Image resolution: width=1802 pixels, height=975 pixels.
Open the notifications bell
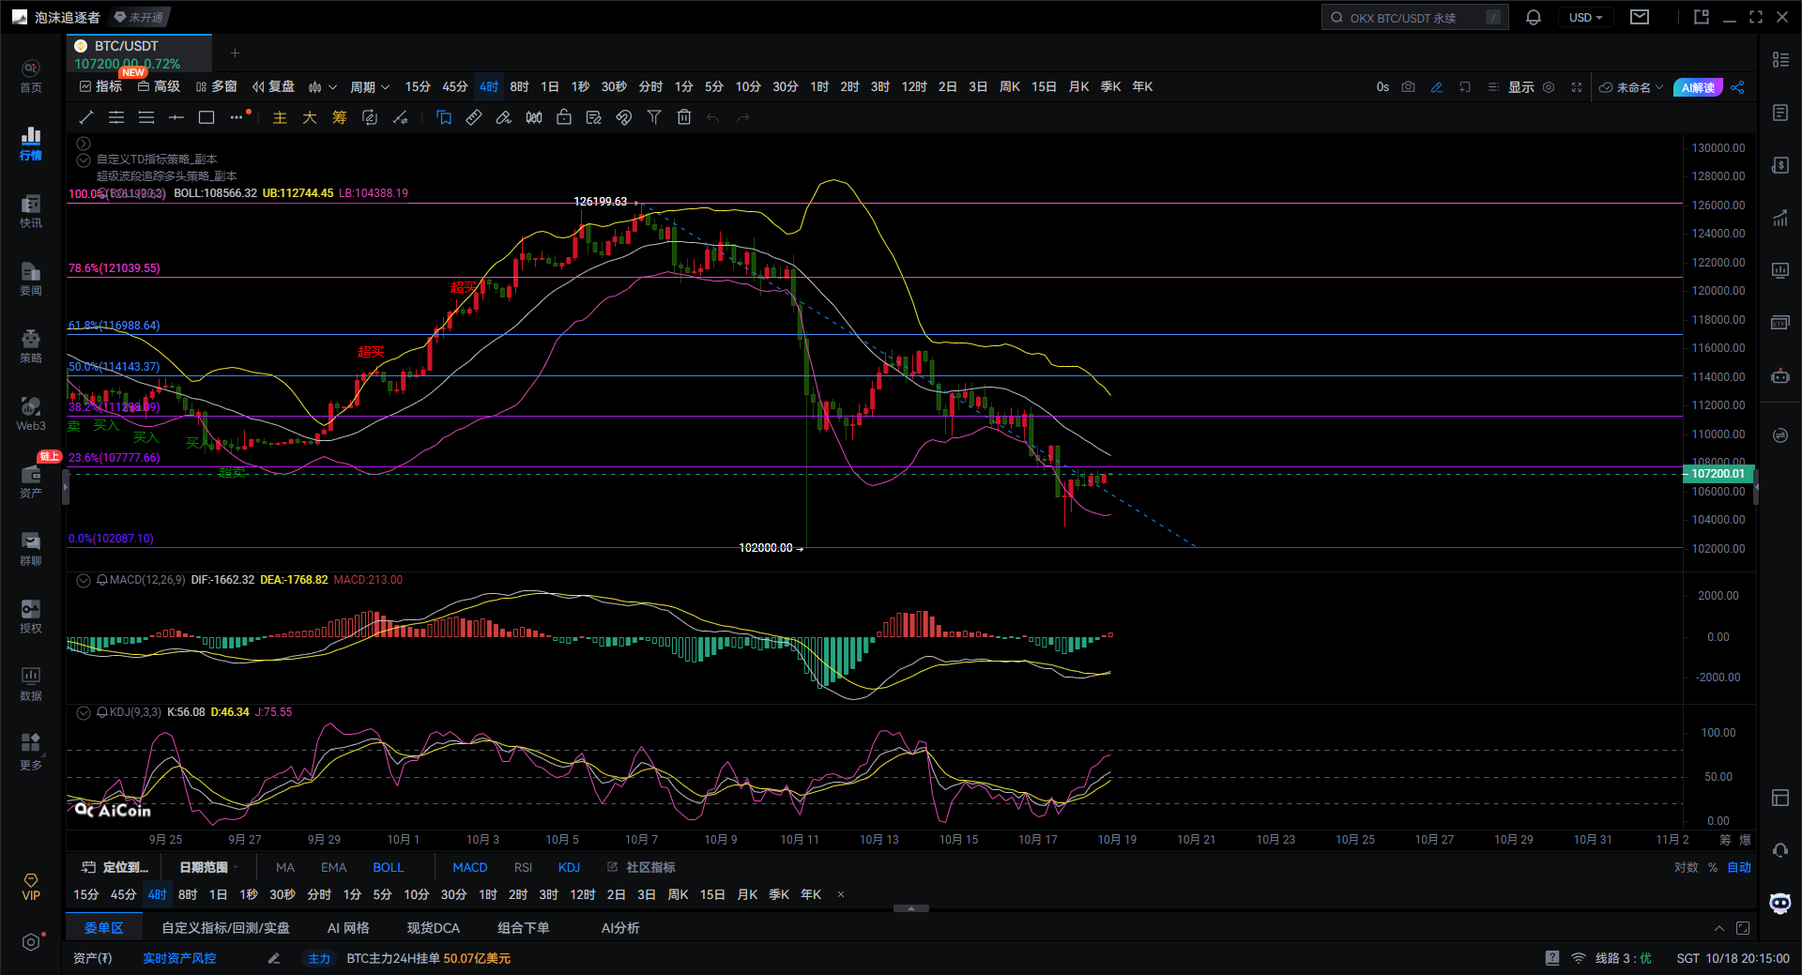[1534, 18]
